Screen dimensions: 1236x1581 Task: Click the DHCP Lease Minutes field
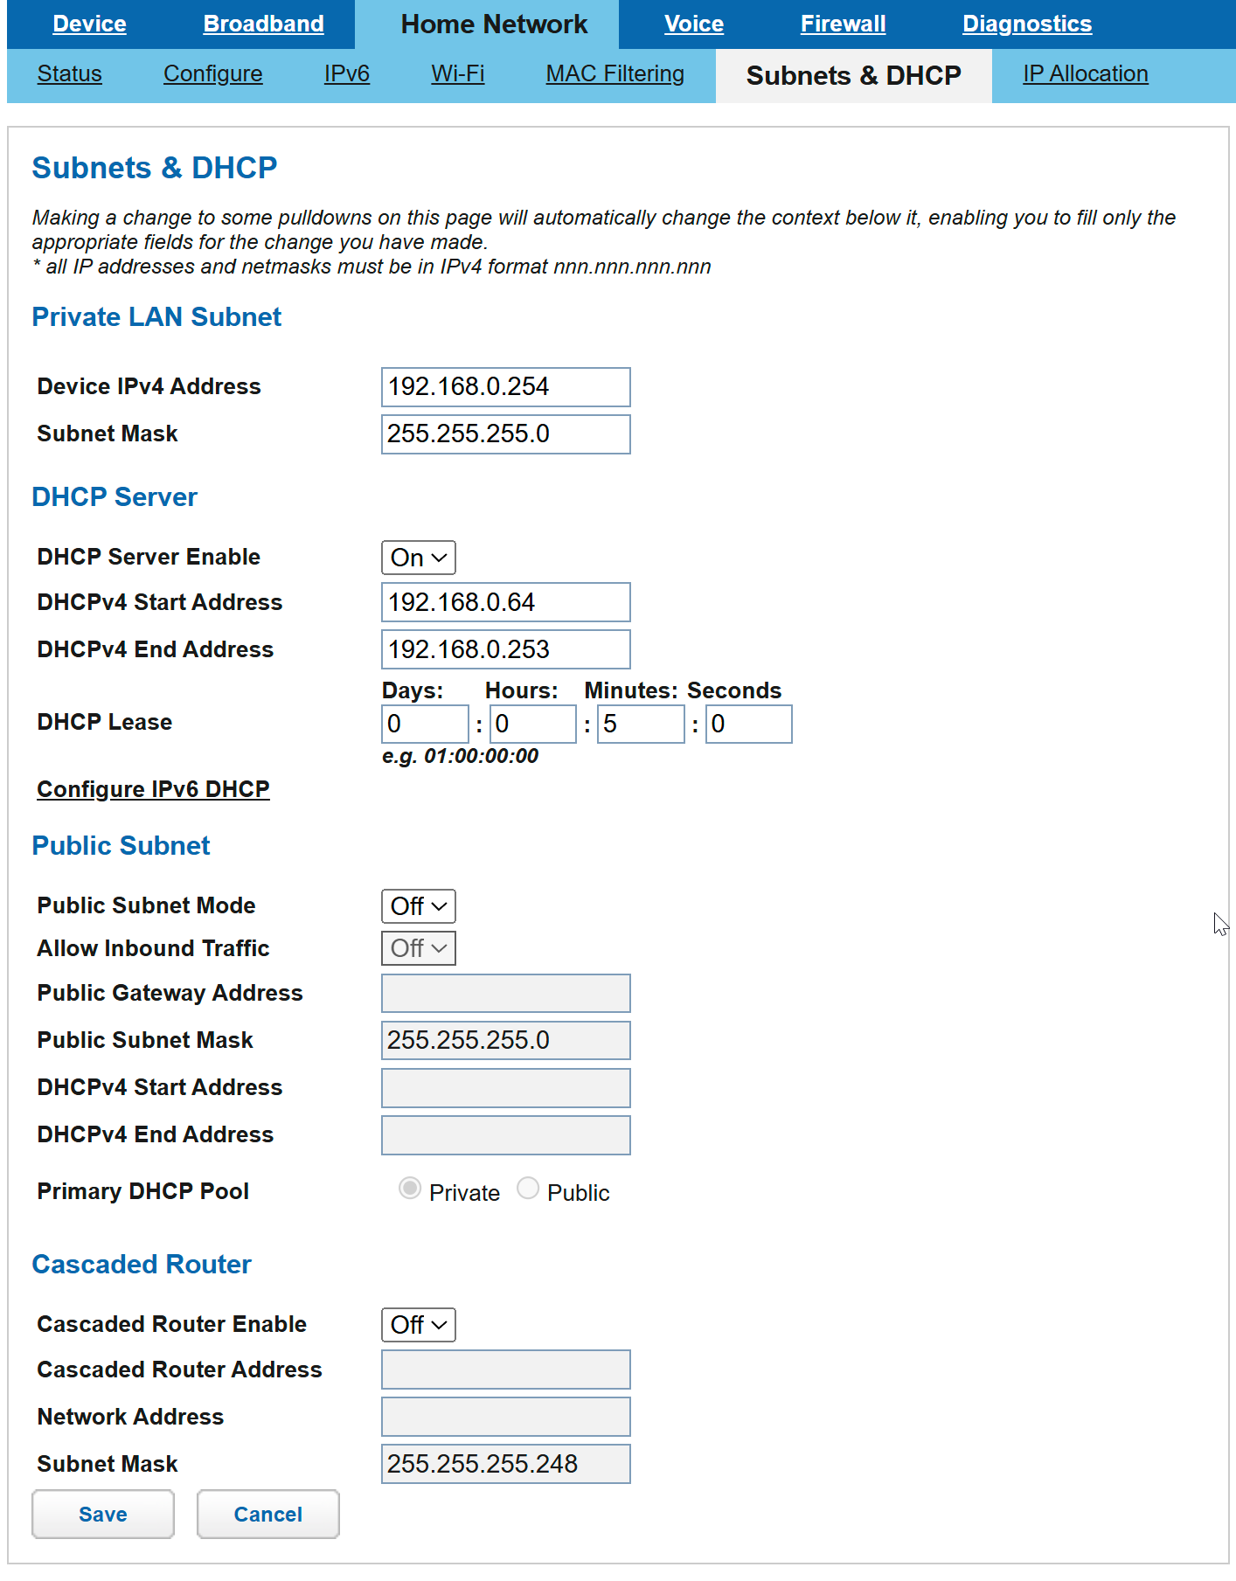[640, 725]
